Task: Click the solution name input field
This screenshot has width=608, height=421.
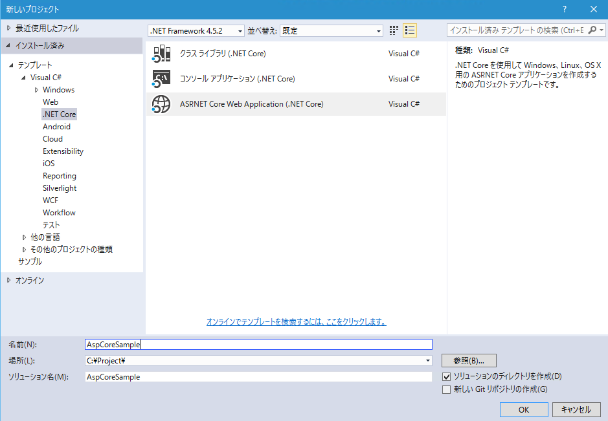Action: pos(258,377)
